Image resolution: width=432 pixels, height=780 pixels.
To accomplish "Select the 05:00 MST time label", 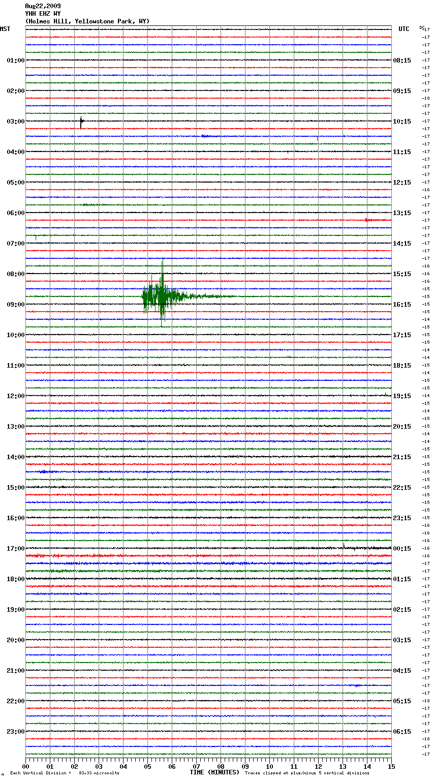I will (x=16, y=183).
